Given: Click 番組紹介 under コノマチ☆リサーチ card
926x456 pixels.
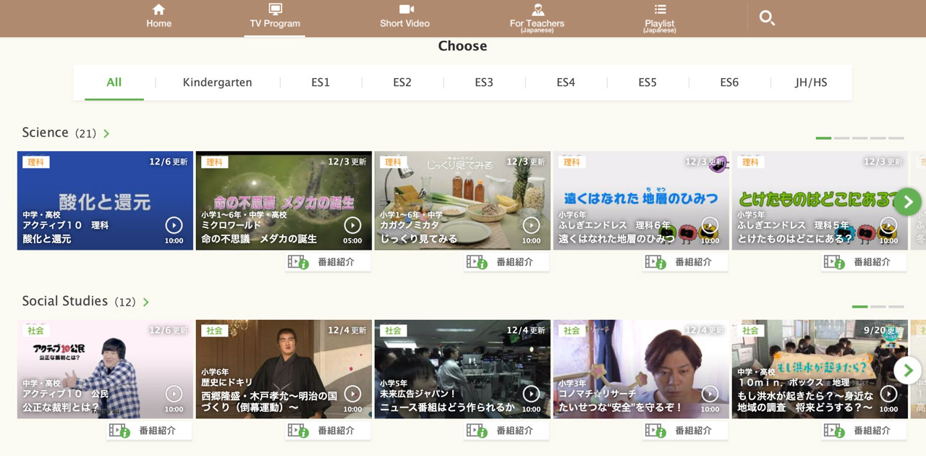Looking at the screenshot, I should coord(685,431).
